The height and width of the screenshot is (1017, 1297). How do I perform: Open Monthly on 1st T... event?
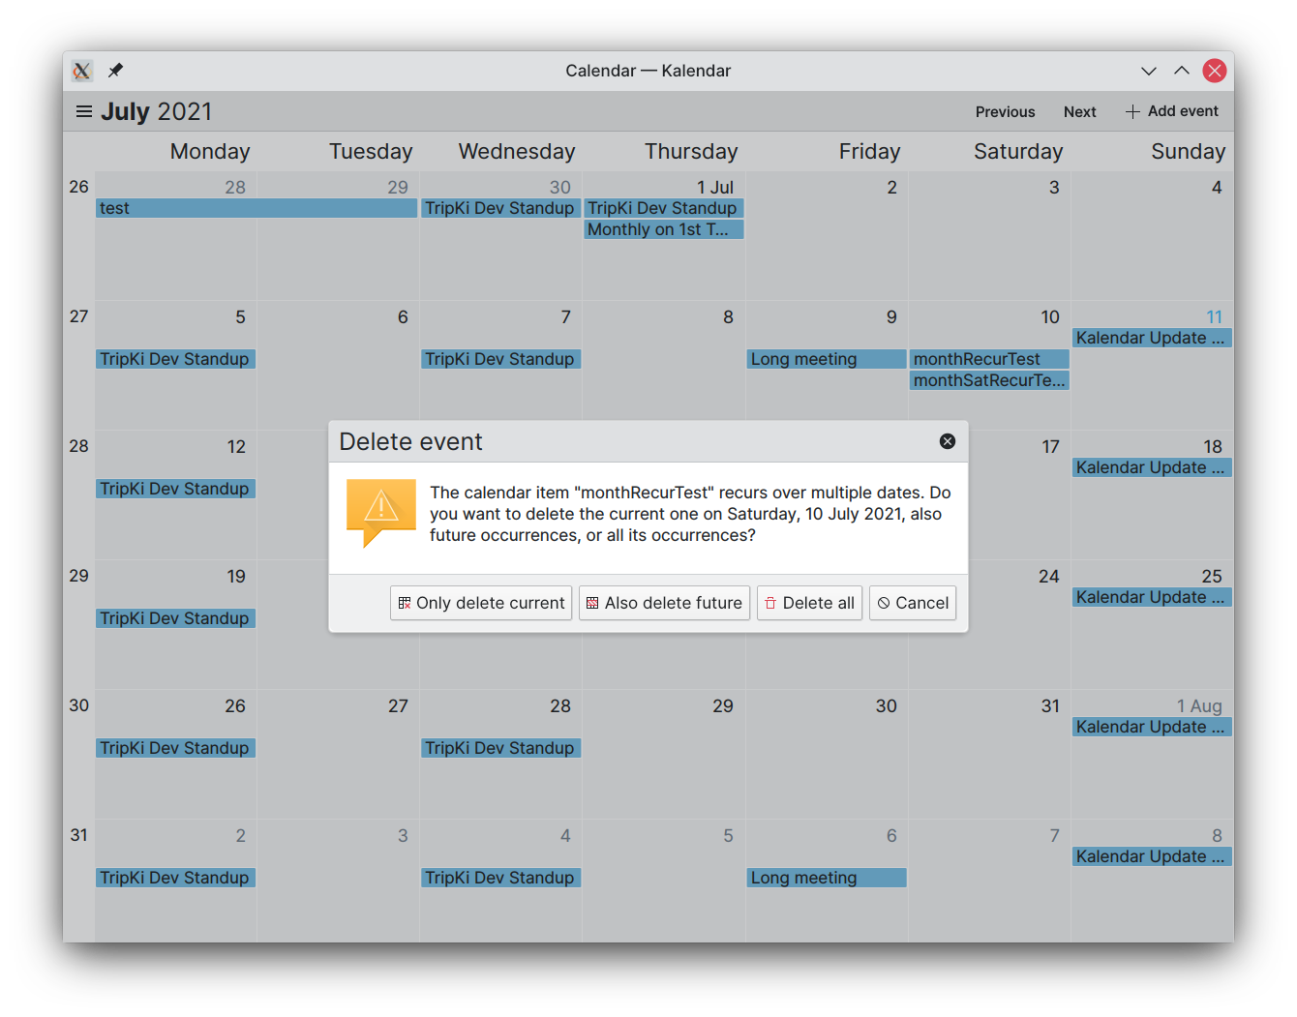[664, 229]
